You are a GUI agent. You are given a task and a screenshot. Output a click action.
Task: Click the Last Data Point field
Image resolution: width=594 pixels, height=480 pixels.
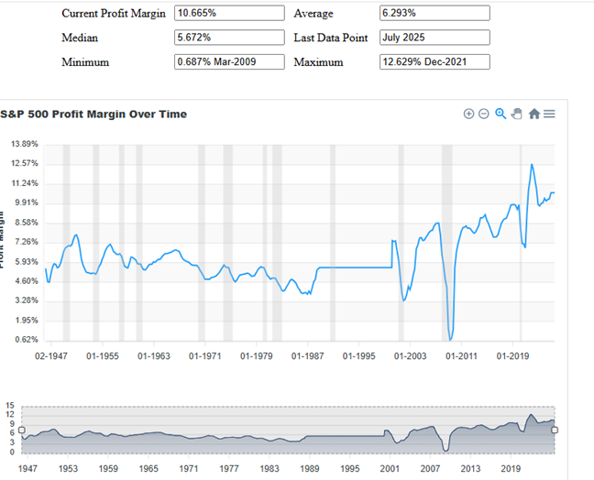[434, 38]
